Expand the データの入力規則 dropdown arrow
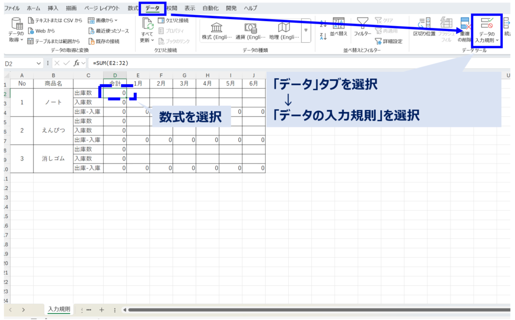 497,40
